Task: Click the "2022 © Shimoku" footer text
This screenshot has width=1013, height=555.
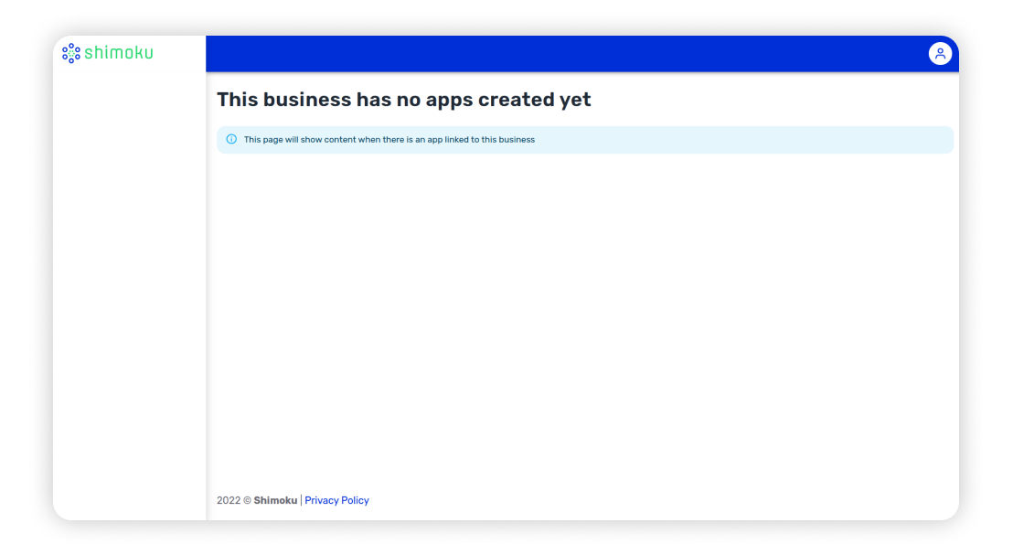Action: [257, 500]
